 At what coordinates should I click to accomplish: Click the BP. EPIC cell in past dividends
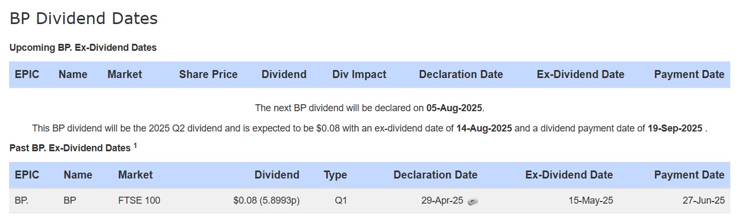click(x=21, y=201)
